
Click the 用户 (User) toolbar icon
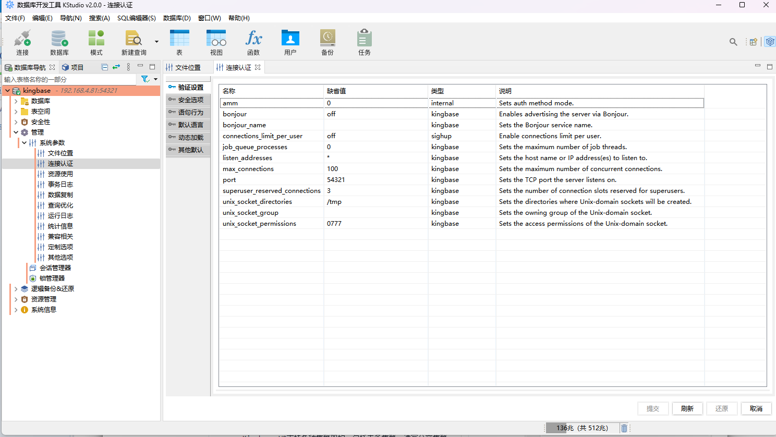(290, 39)
